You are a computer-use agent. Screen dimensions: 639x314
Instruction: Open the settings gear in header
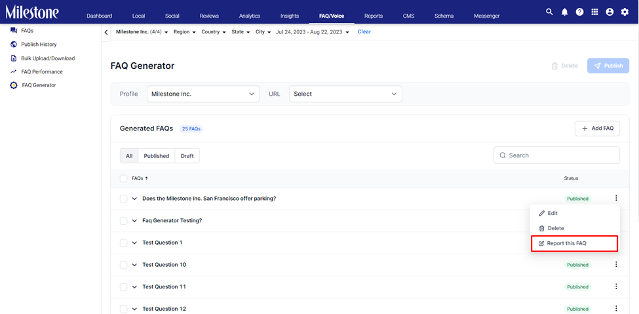(625, 12)
